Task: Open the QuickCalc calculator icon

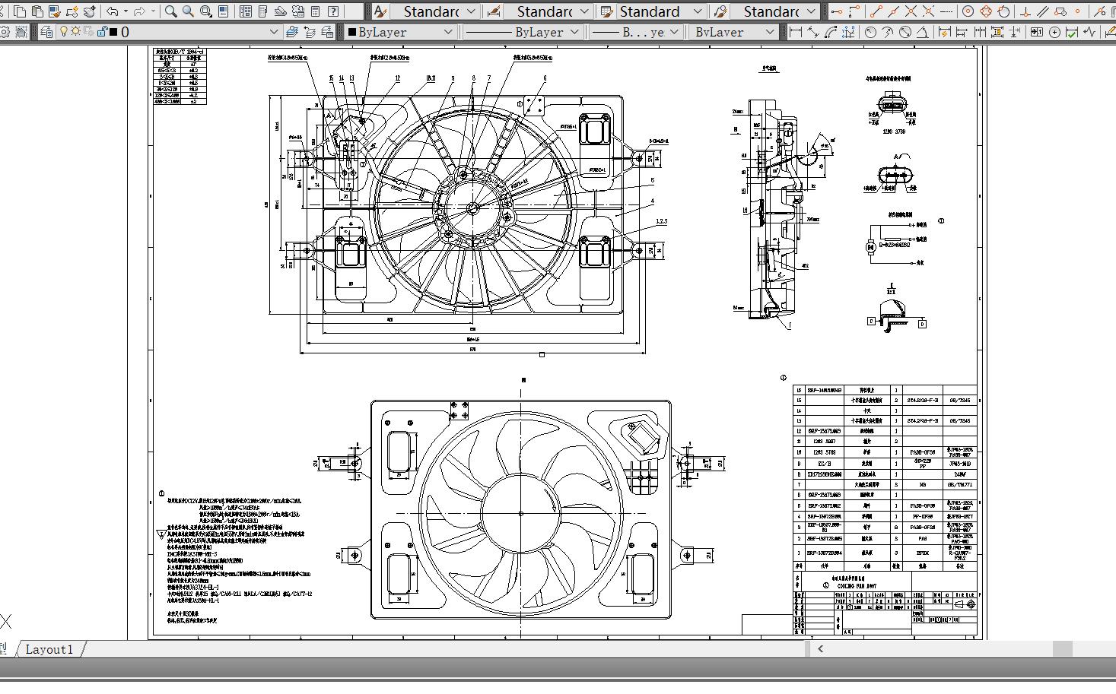Action: coord(316,11)
